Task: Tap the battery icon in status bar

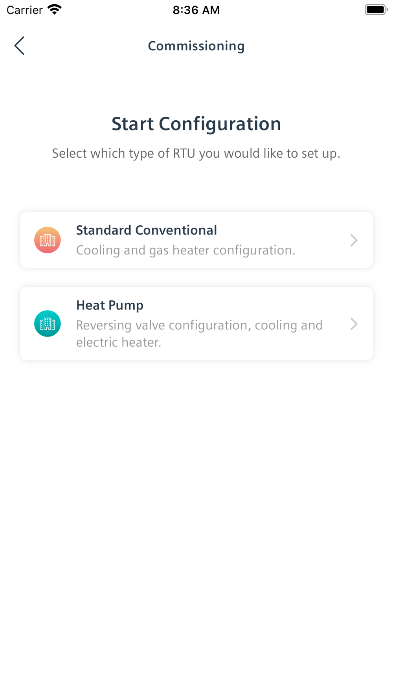Action: tap(376, 9)
